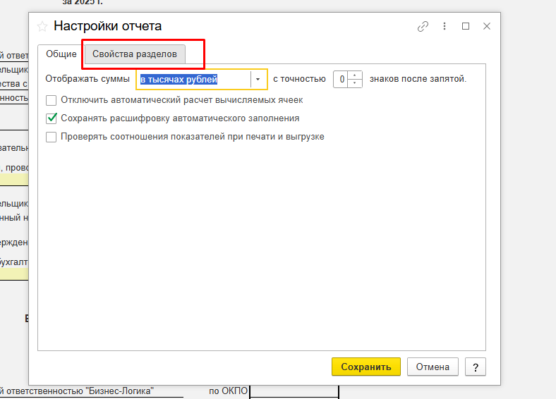Add report settings dialog to favorites star

pyautogui.click(x=42, y=27)
